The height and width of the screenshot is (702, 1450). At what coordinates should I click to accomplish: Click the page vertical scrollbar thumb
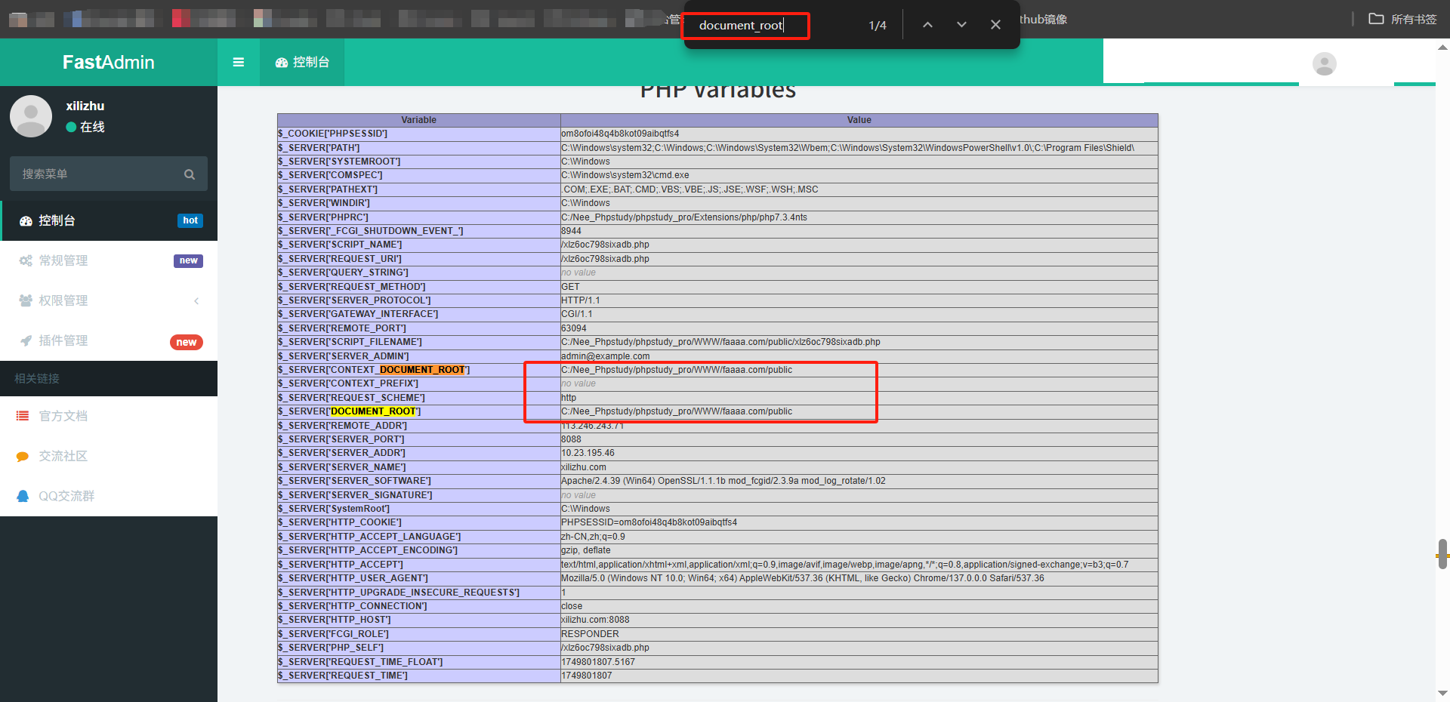coord(1442,554)
